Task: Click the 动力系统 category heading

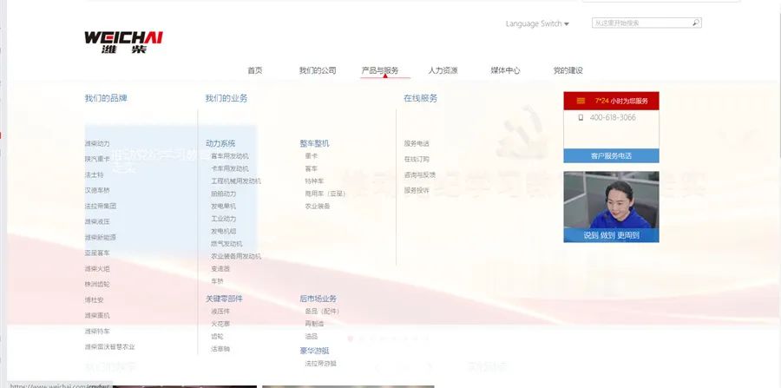Action: point(220,143)
